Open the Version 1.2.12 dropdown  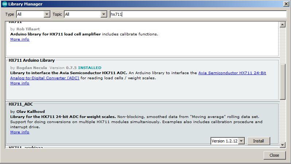[x=228, y=141]
